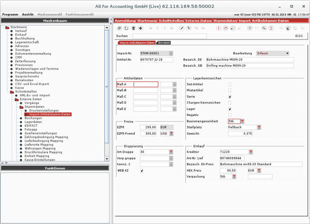This screenshot has height=224, width=310.
Task: Enable the Set-Artikel checkbox
Action: [x=230, y=84]
